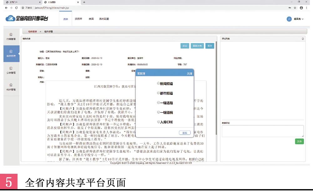
Task: Click the article panel vertical scrollbar
Action: pyautogui.click(x=216, y=88)
